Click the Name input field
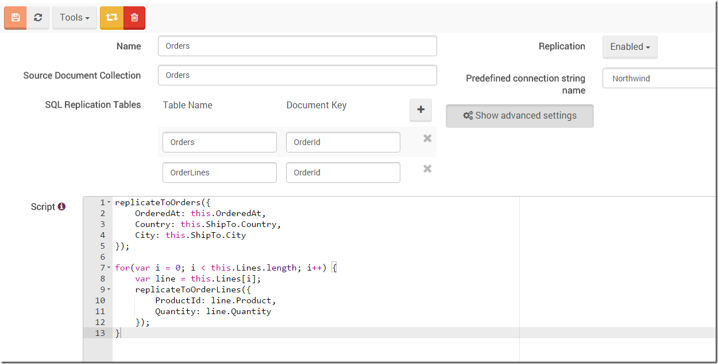Screen dimensions: 718x364 pyautogui.click(x=297, y=46)
